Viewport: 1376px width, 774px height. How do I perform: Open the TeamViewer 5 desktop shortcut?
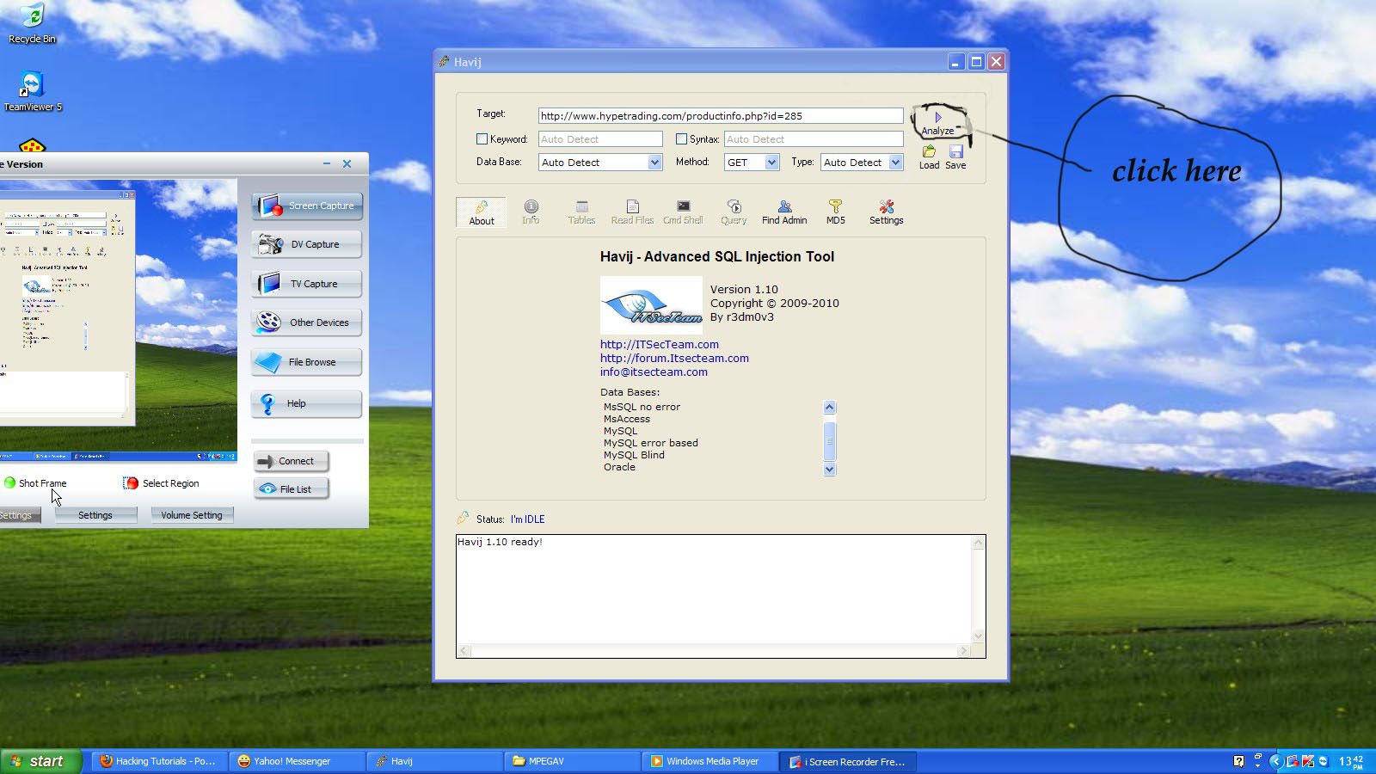(x=32, y=91)
